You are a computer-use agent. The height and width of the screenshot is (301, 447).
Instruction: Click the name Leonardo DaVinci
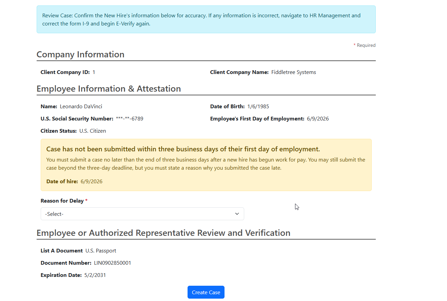click(x=81, y=107)
